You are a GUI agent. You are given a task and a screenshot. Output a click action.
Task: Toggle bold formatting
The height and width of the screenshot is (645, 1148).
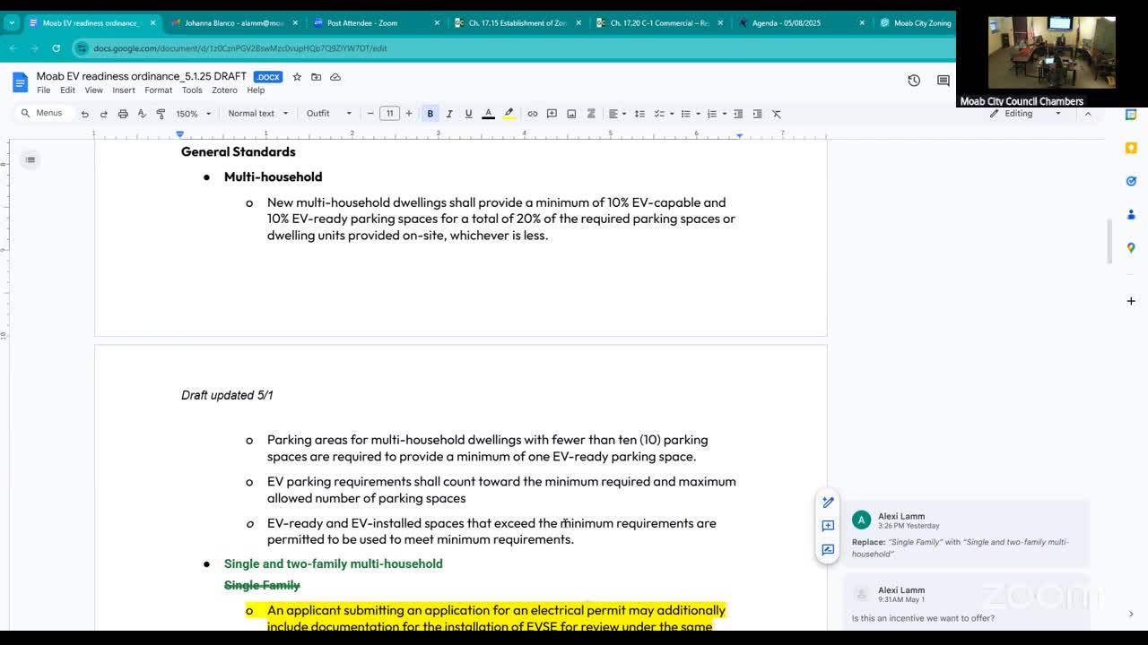(x=430, y=114)
